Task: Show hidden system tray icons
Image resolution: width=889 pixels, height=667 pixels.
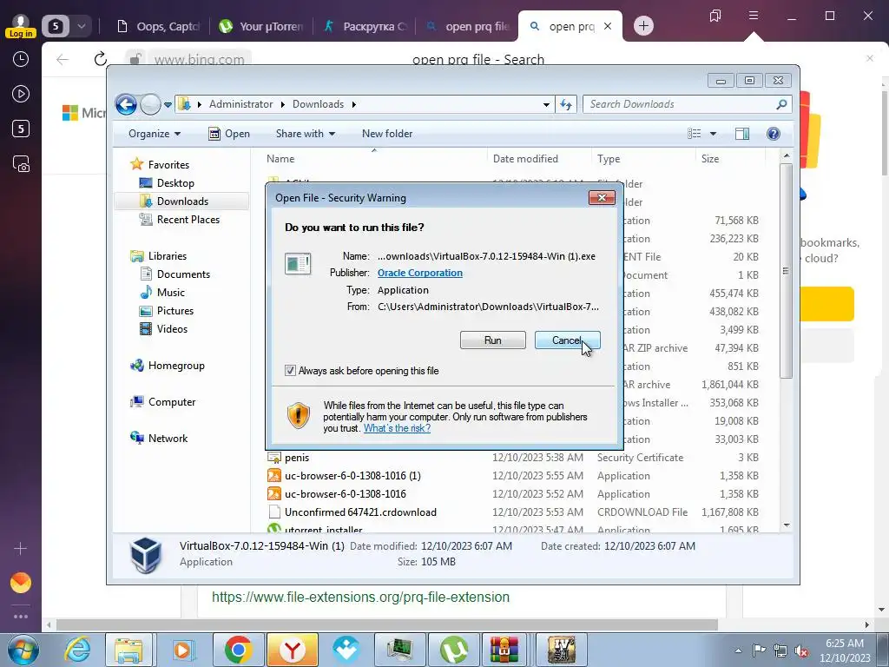Action: pyautogui.click(x=738, y=651)
